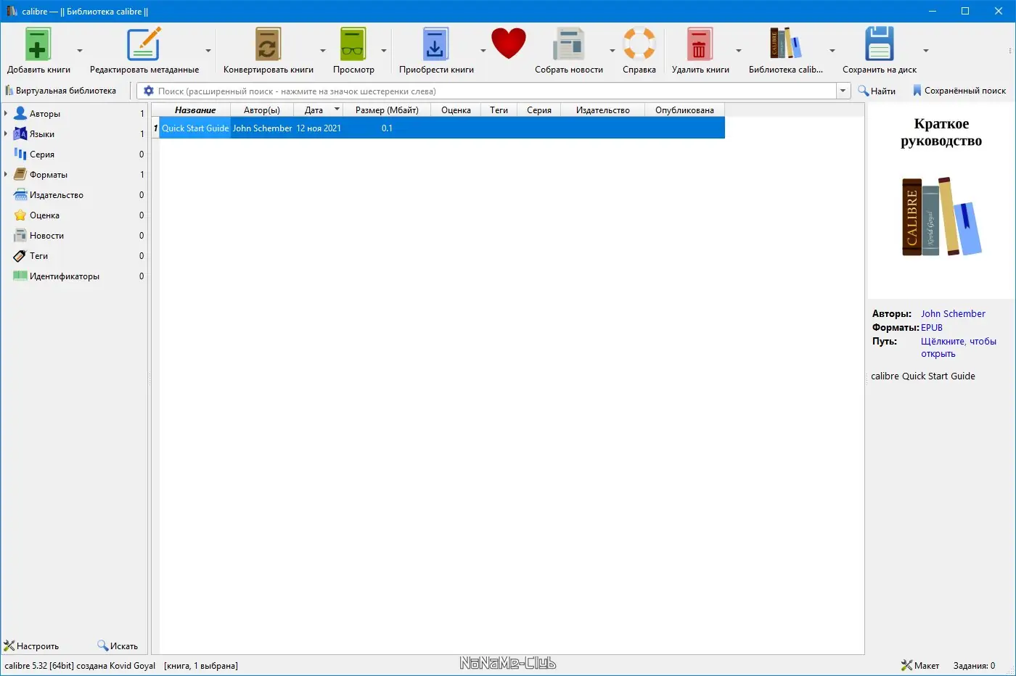Screen dimensions: 1016x676
Task: Open the dropdown arrow next to Просмотр
Action: pos(384,51)
